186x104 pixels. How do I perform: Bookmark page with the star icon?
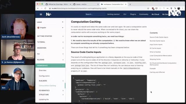click(x=148, y=8)
